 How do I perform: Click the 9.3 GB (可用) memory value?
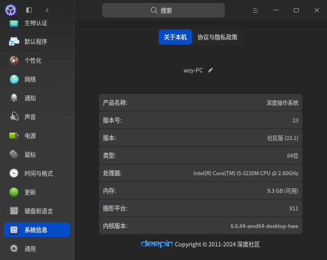(x=282, y=191)
